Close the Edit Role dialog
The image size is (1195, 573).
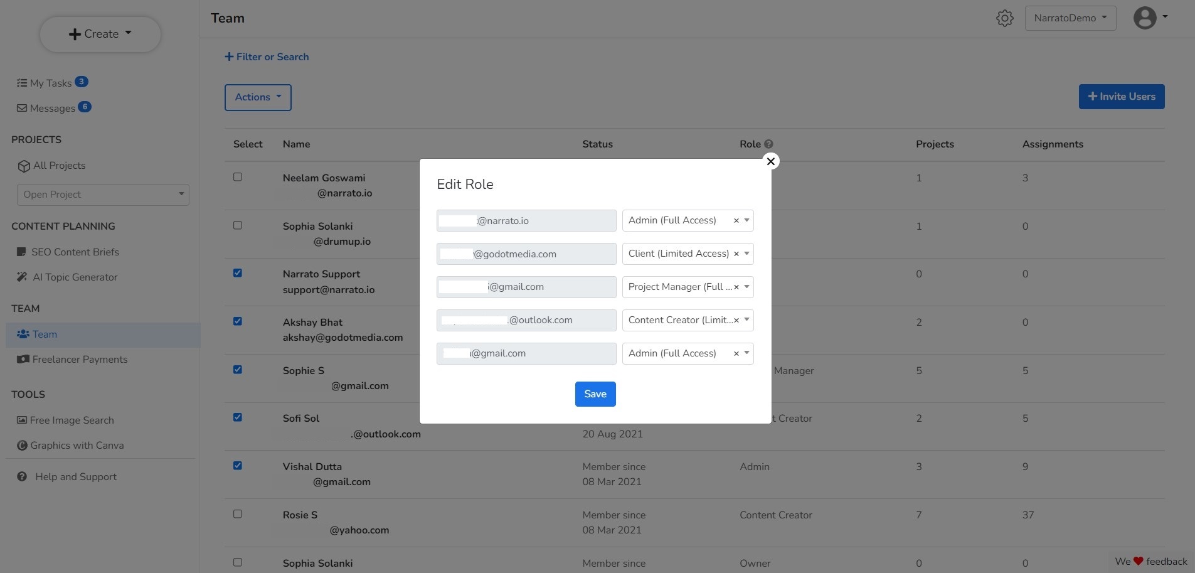pyautogui.click(x=770, y=161)
